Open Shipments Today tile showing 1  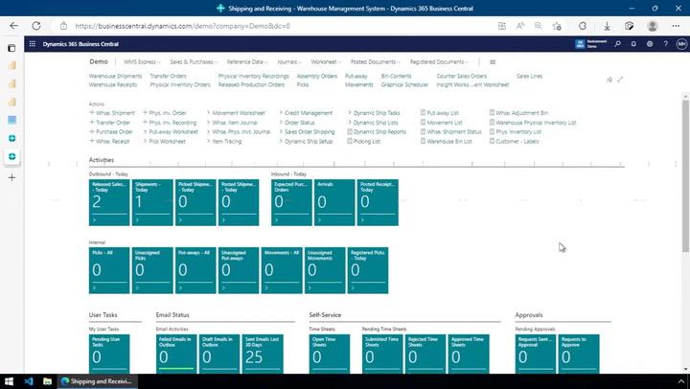[152, 202]
